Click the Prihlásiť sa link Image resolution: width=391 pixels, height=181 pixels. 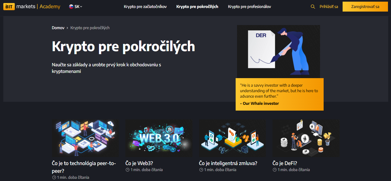click(329, 7)
